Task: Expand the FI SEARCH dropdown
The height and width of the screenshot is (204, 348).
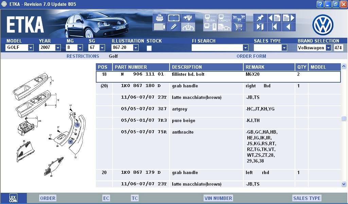Action: click(x=245, y=48)
